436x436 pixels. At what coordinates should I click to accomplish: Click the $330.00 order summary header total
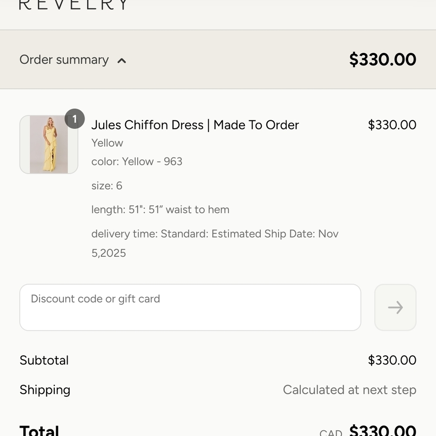[382, 60]
